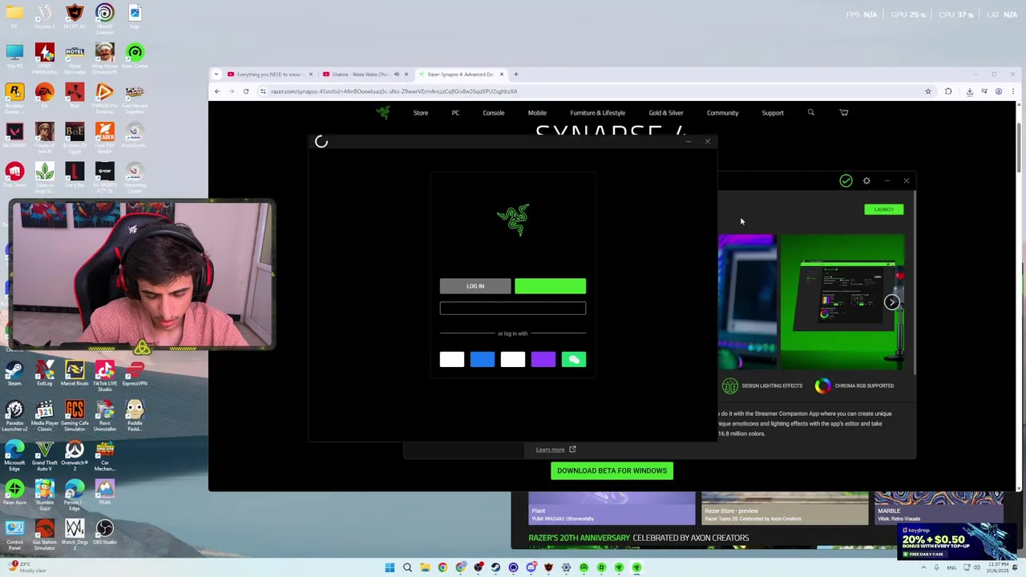1026x577 pixels.
Task: Open the OBS Studio desktop shortcut
Action: click(x=105, y=531)
